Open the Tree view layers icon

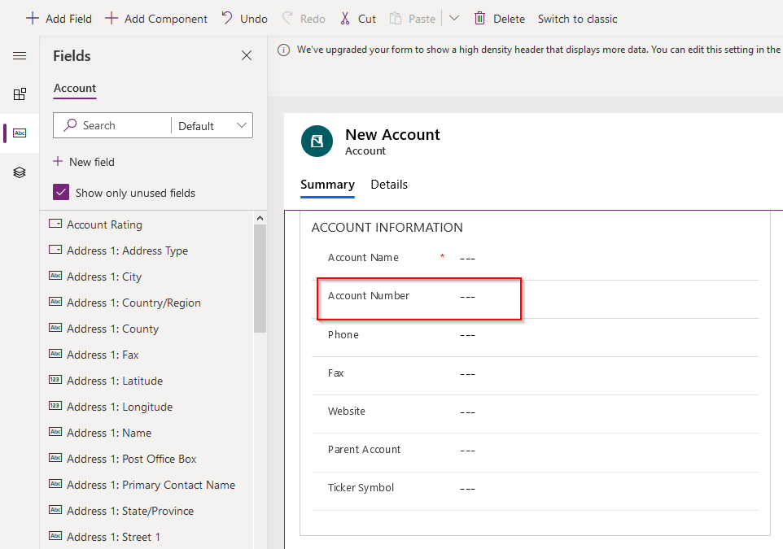(20, 172)
